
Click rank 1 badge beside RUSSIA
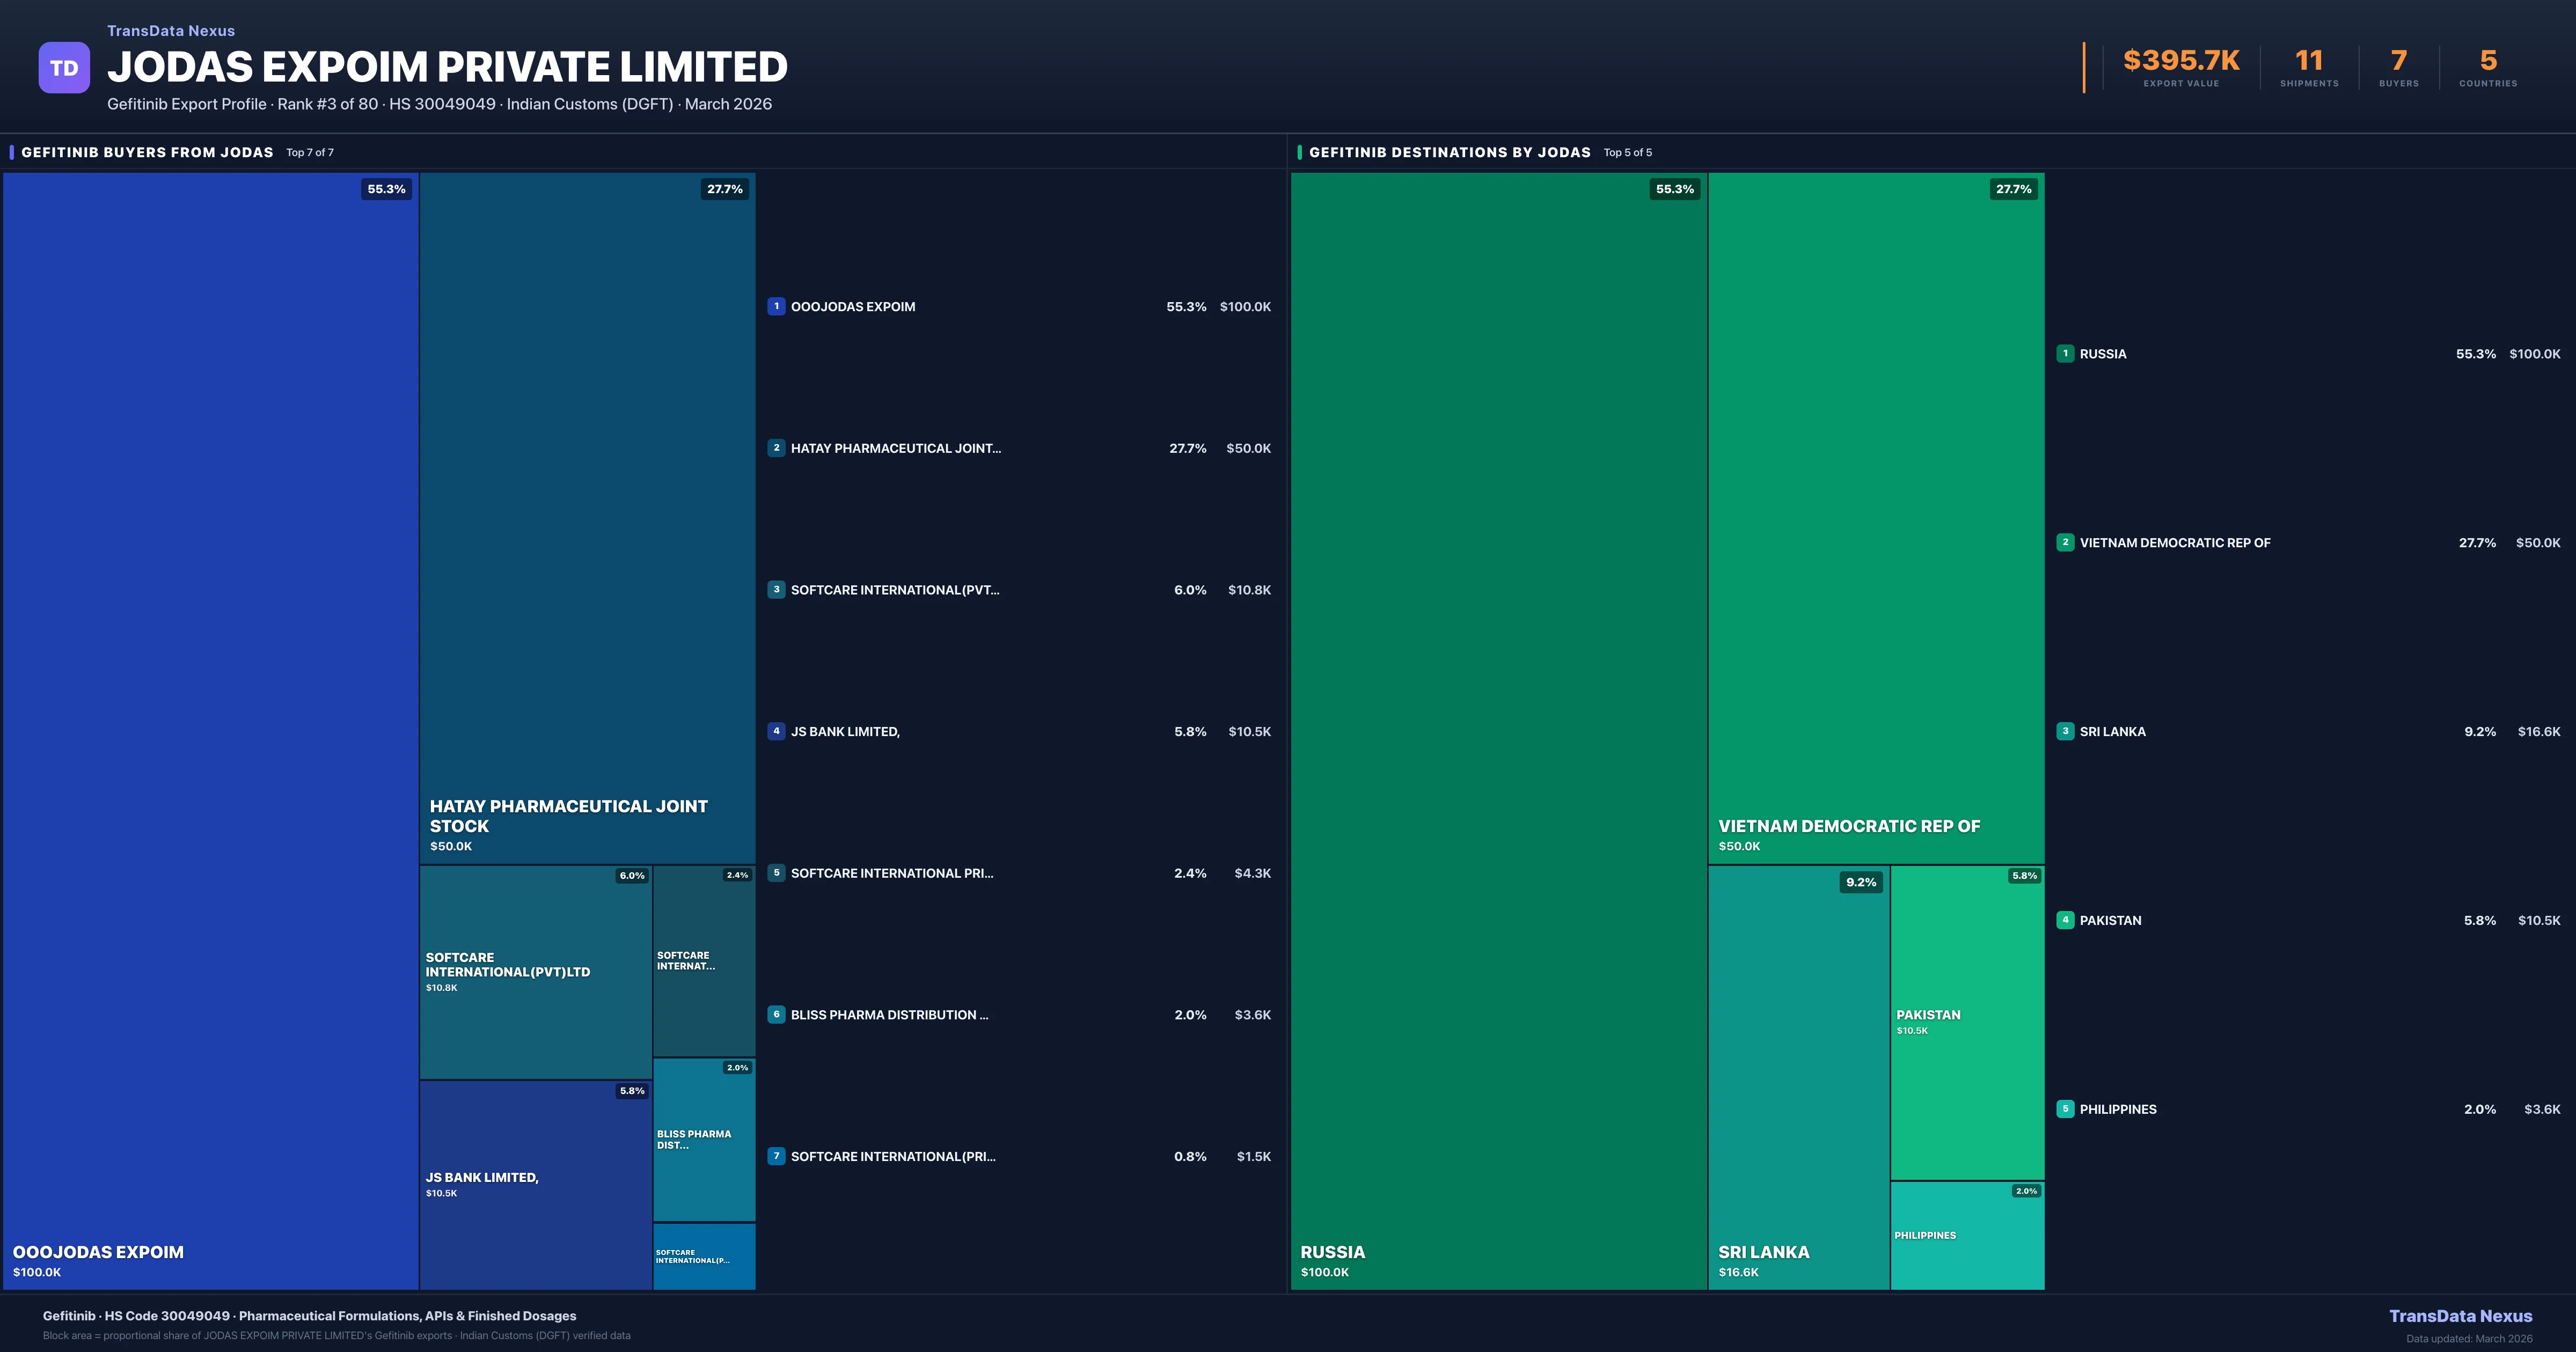(2065, 354)
